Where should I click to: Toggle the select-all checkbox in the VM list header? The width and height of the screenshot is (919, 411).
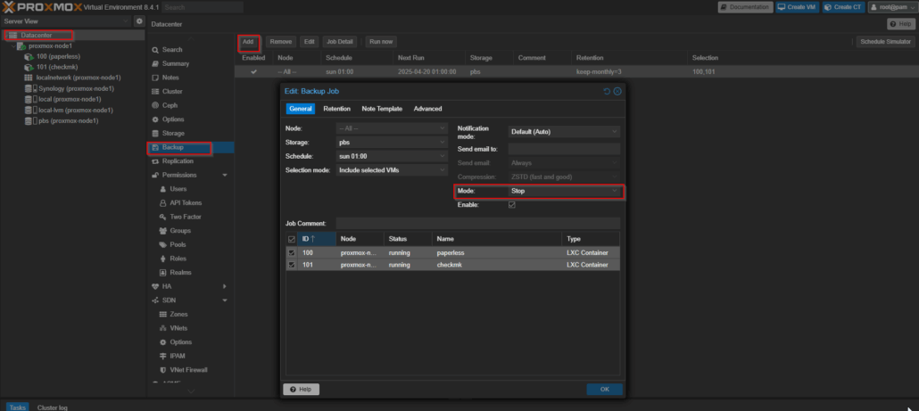[x=291, y=239]
